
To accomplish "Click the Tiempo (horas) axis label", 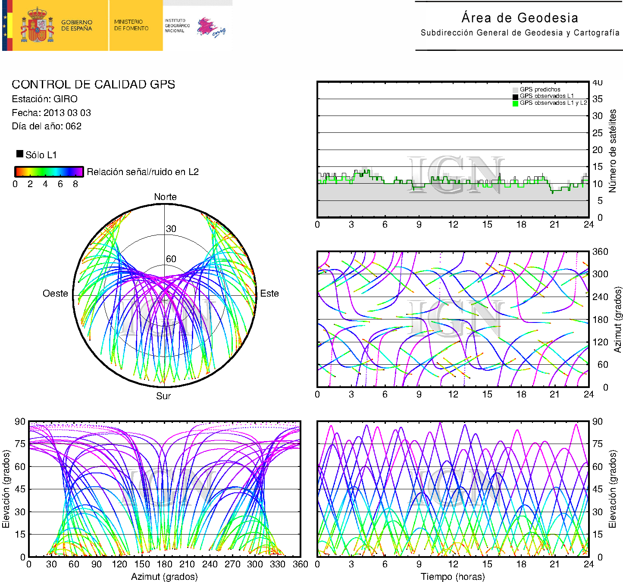I will (x=452, y=577).
